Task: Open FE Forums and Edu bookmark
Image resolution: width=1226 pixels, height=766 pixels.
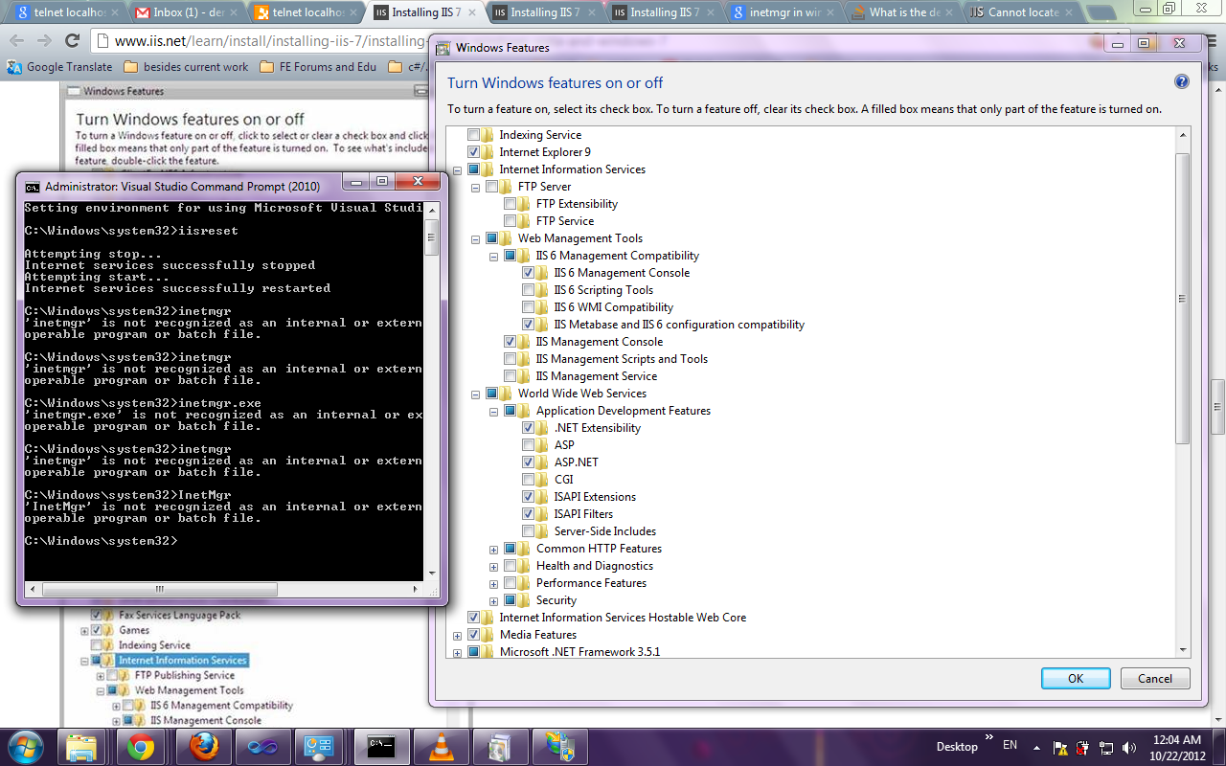Action: 317,67
